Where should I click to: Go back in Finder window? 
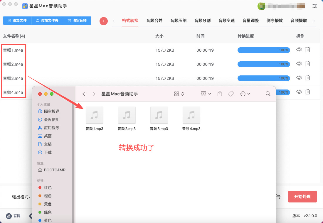(x=84, y=94)
